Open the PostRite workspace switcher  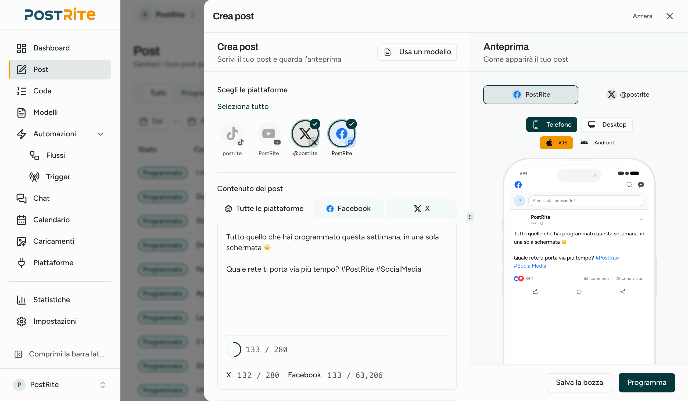tap(60, 385)
